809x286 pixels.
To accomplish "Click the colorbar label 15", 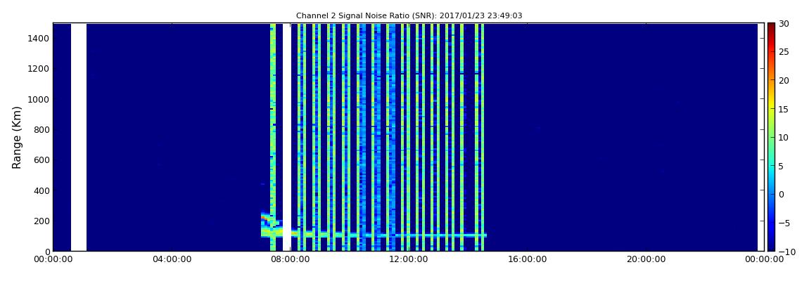I will [785, 109].
